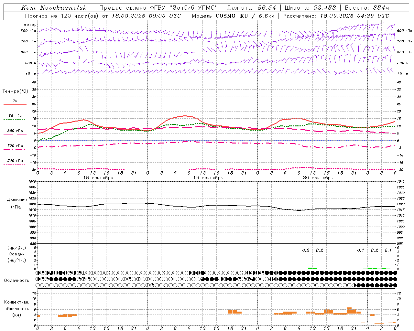Image resolution: width=414 pixels, height=331 pixels.
Task: Click the '(мм/3ч.)' precipitation unit label
Action: [x=16, y=248]
